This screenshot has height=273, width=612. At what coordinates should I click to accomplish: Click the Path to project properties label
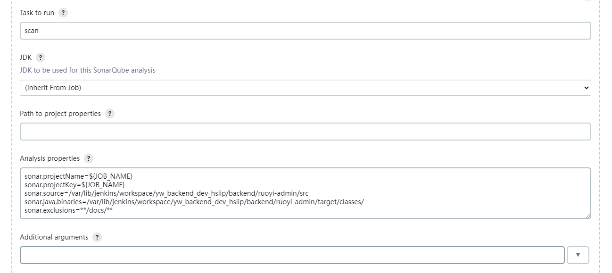(60, 114)
